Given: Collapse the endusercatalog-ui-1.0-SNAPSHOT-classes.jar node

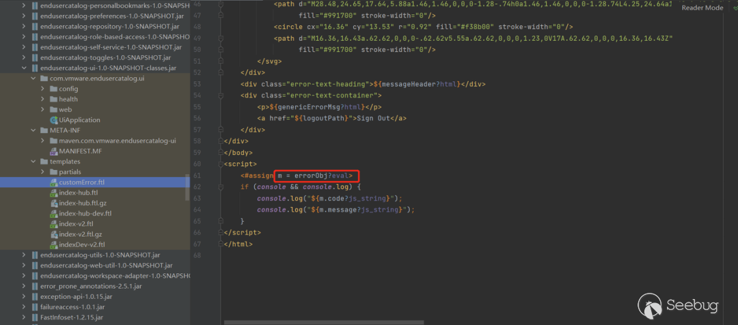Looking at the screenshot, I should tap(24, 68).
